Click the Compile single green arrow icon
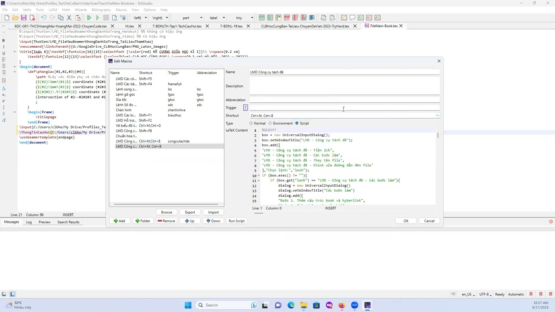This screenshot has width=555, height=312. click(98, 18)
